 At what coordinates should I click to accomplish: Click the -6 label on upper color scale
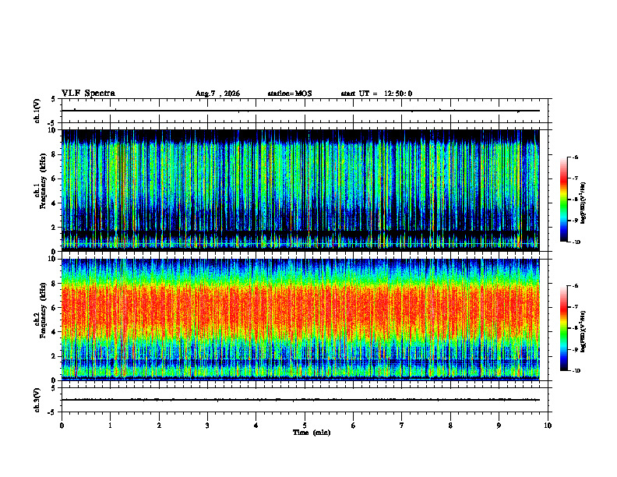tap(575, 157)
